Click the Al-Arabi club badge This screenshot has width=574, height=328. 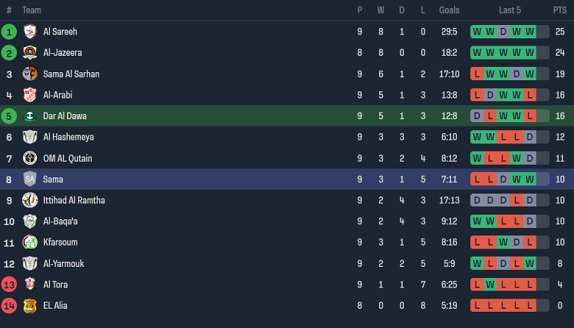pyautogui.click(x=30, y=95)
